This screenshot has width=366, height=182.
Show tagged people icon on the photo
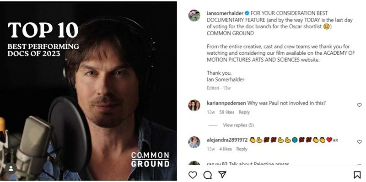11,168
